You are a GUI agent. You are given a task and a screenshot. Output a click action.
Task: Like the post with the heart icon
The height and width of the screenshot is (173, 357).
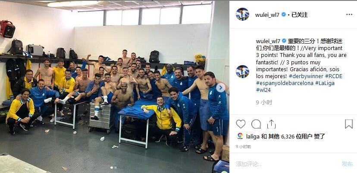pos(241,124)
